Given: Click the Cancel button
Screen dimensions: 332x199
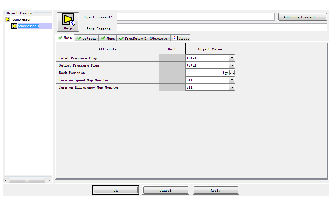Looking at the screenshot, I should (166, 190).
